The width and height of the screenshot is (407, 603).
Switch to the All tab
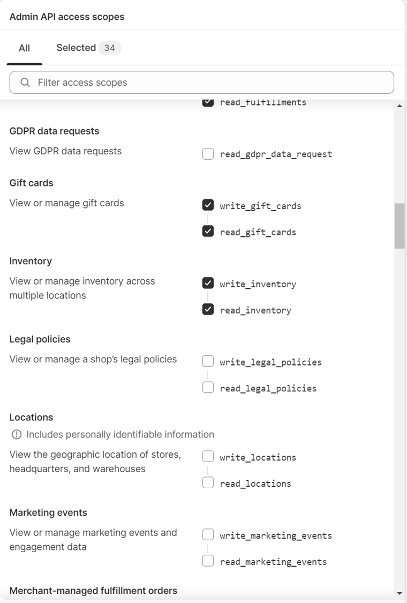click(24, 48)
